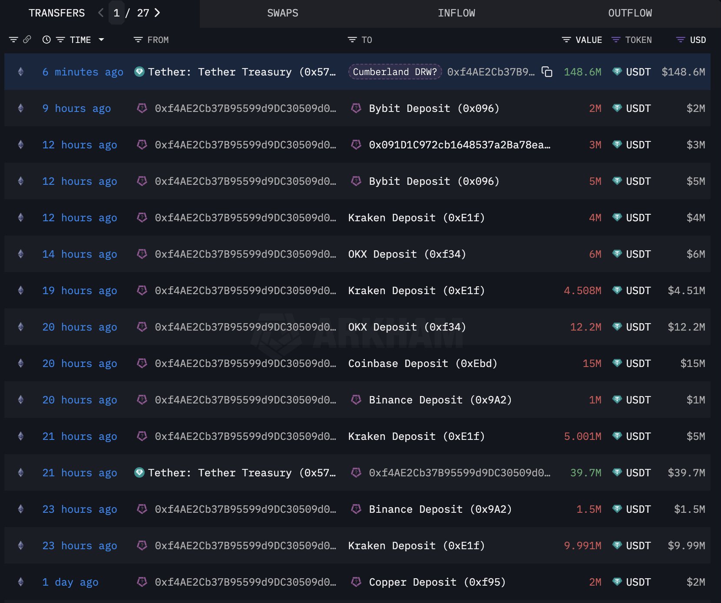Click the $39.7M USD amount
721x603 pixels.
686,473
